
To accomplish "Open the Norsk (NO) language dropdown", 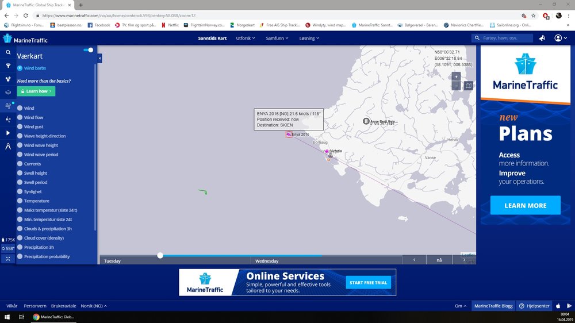I will click(94, 306).
